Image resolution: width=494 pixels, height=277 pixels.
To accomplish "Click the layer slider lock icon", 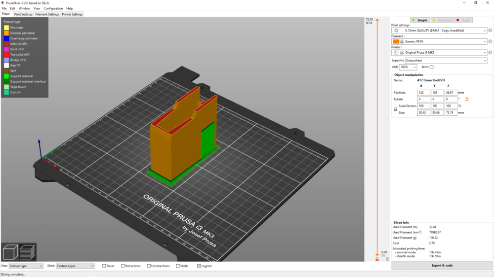I will (377, 259).
